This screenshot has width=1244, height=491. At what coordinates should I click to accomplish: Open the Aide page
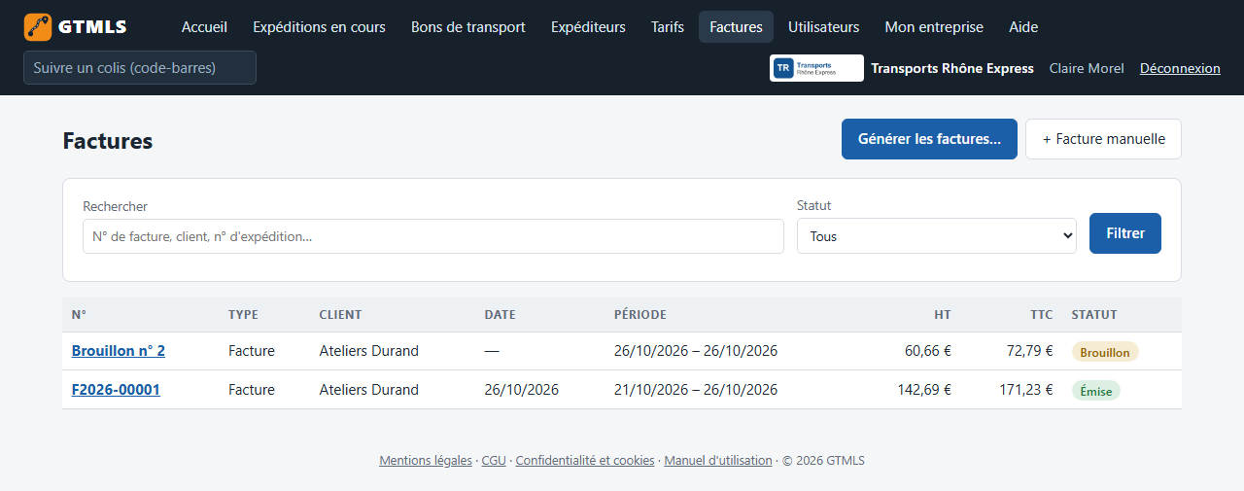[1023, 27]
